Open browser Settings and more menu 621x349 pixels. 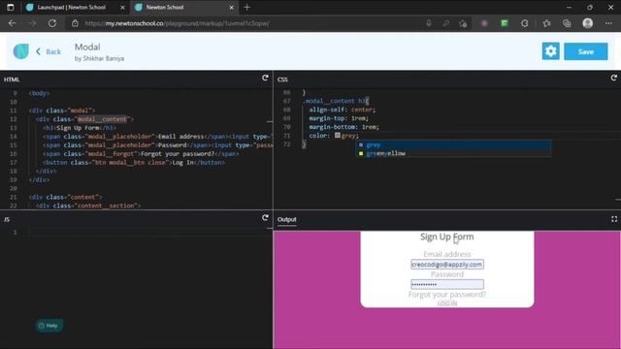coord(608,23)
